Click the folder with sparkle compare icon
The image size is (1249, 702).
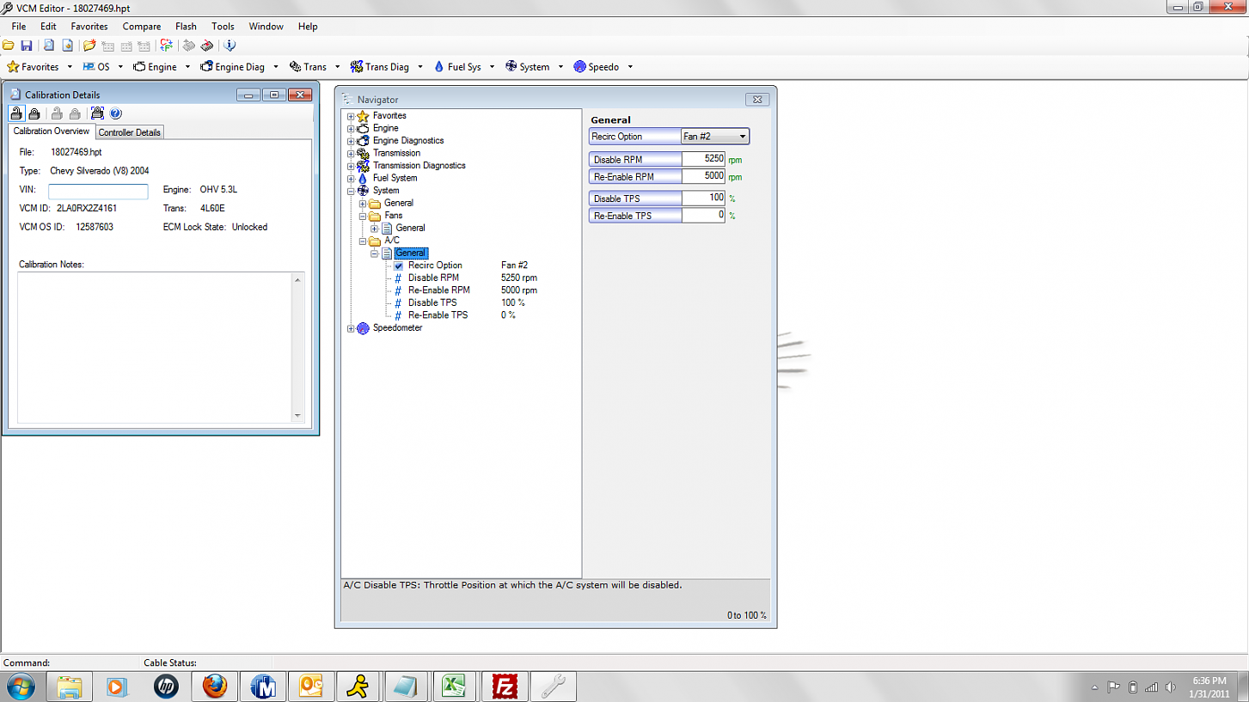coord(89,46)
